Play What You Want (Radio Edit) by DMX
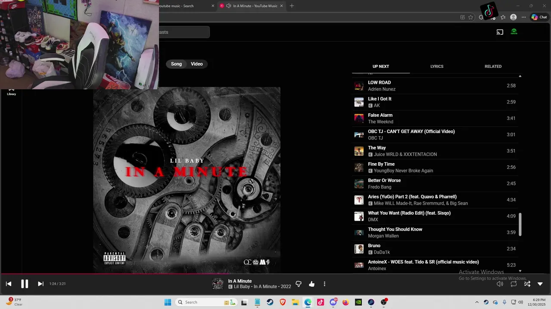 [x=435, y=216]
